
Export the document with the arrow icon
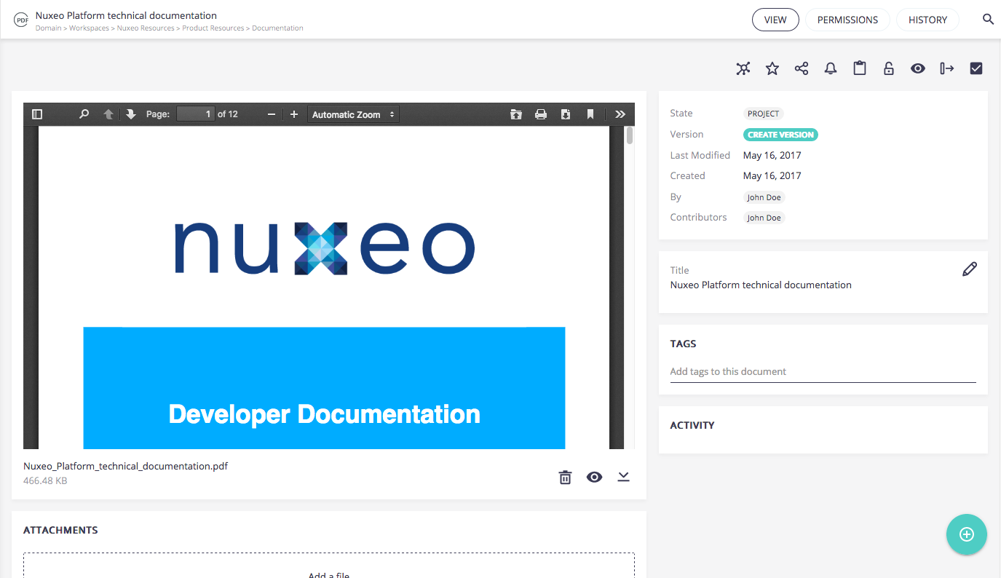[947, 68]
